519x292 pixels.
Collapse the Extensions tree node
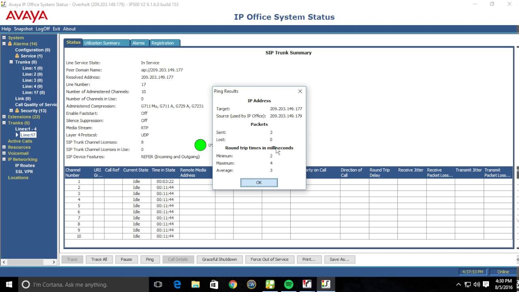4,117
